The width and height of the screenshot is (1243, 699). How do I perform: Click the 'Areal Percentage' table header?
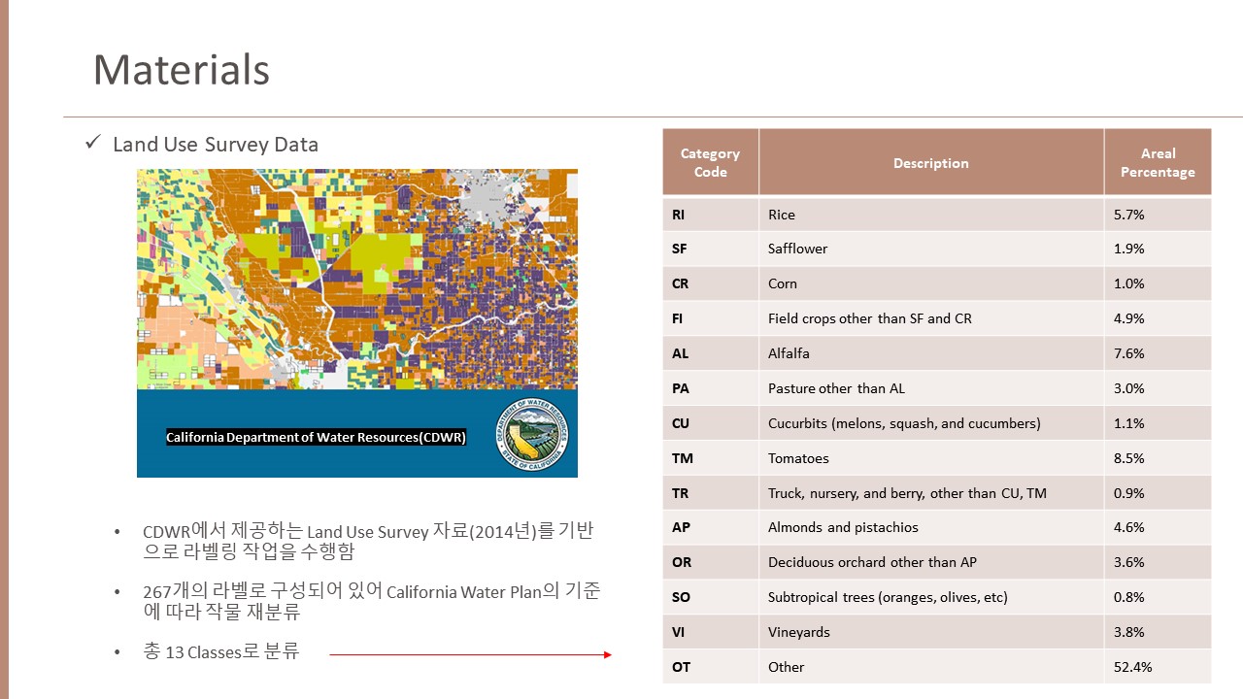click(x=1158, y=163)
